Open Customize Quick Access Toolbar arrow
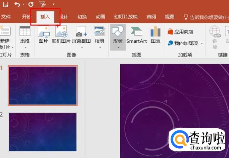229x158 pixels. pos(53,5)
